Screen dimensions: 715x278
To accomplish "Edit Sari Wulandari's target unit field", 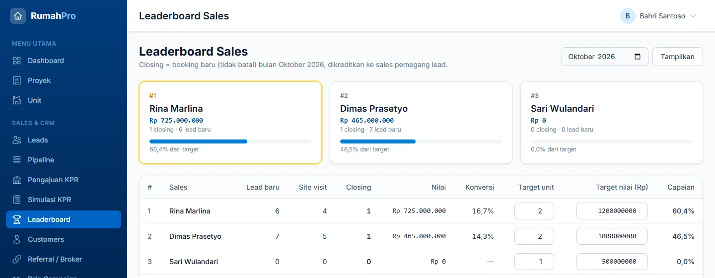I will click(534, 262).
